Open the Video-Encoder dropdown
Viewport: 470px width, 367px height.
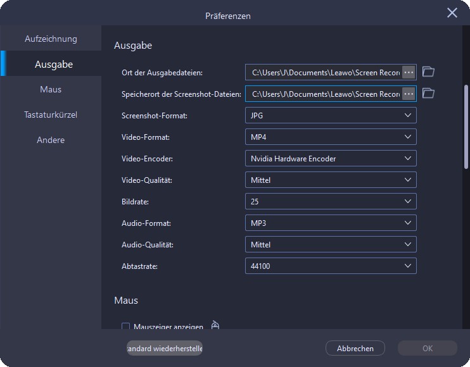[331, 158]
